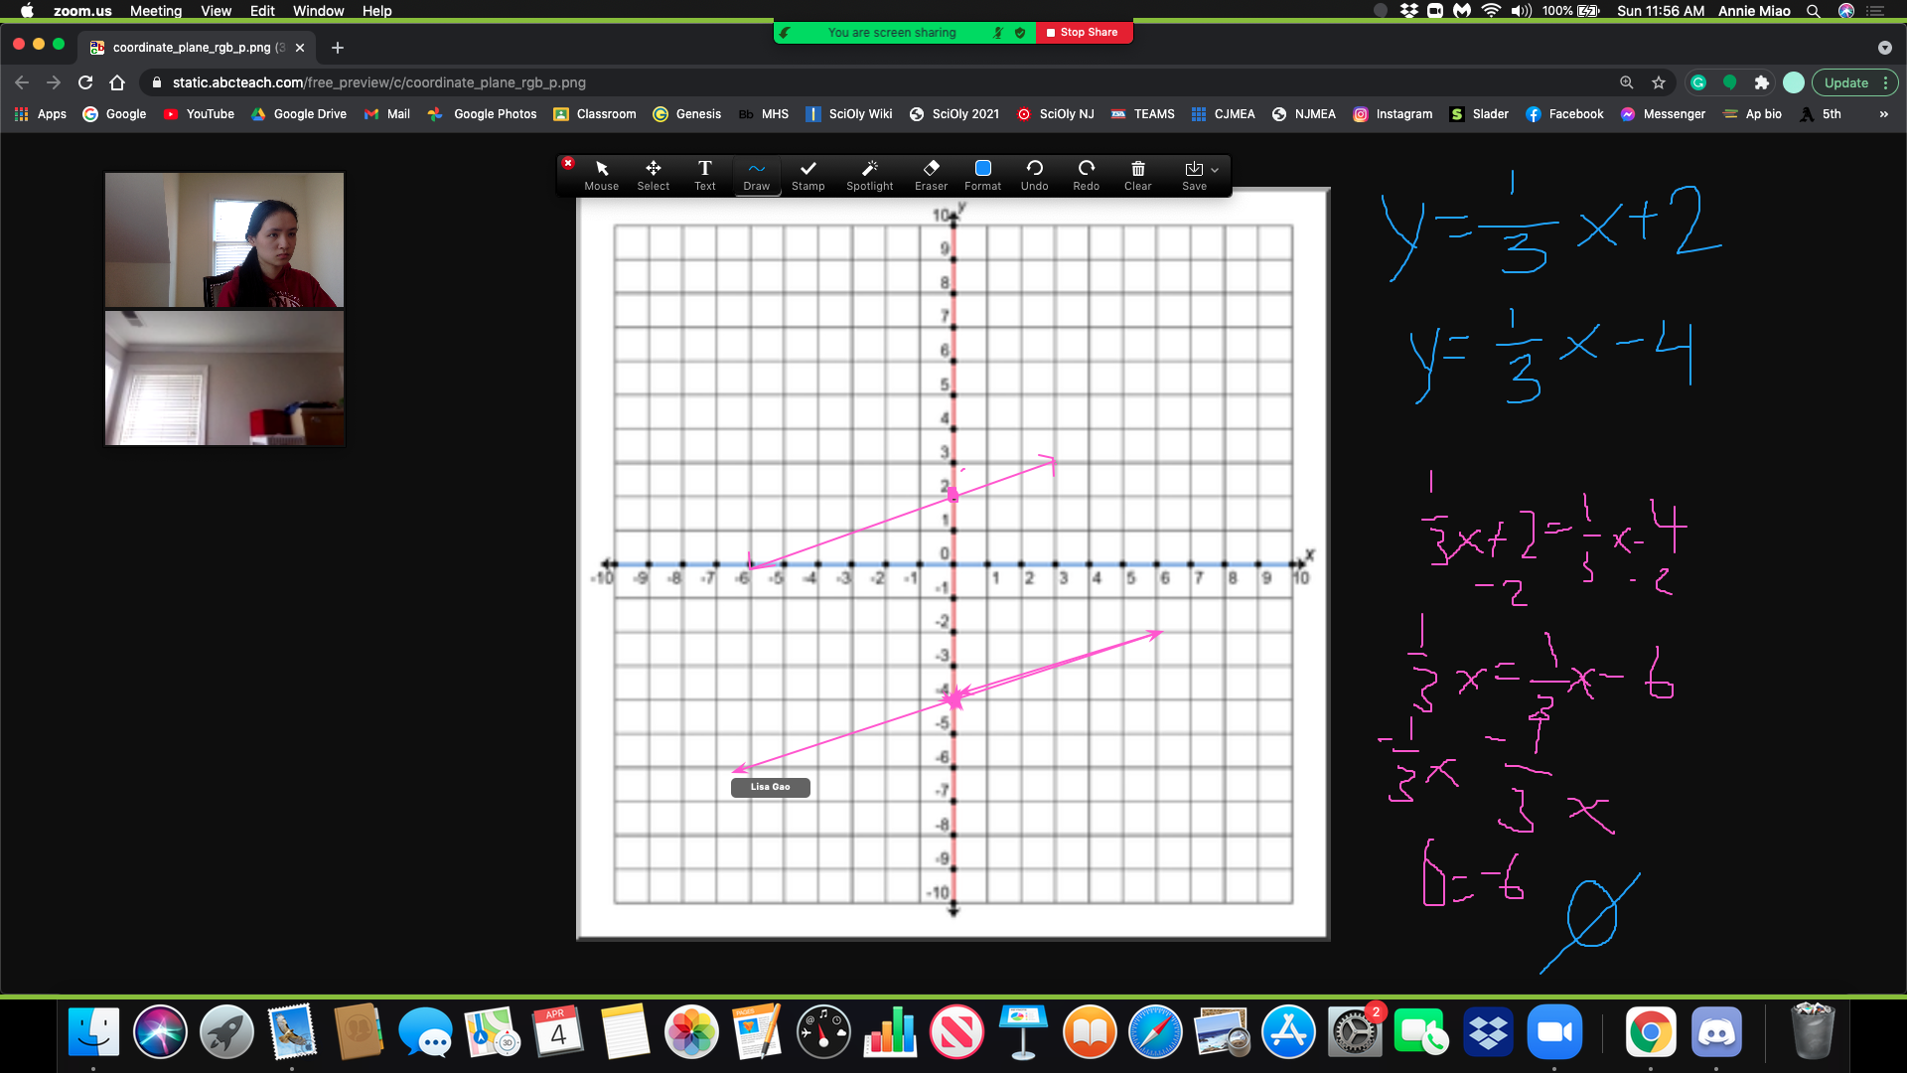Pick the Draw annotation tool
1907x1073 pixels.
point(756,175)
